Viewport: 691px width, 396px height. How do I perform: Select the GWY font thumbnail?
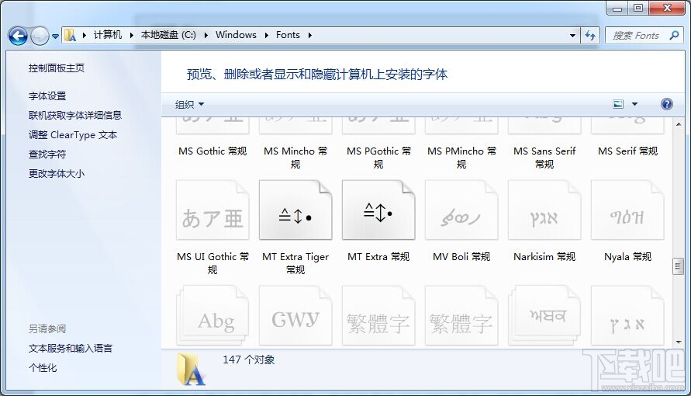pyautogui.click(x=295, y=316)
